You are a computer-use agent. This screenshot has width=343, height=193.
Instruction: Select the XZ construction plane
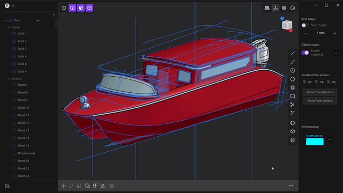(331, 82)
